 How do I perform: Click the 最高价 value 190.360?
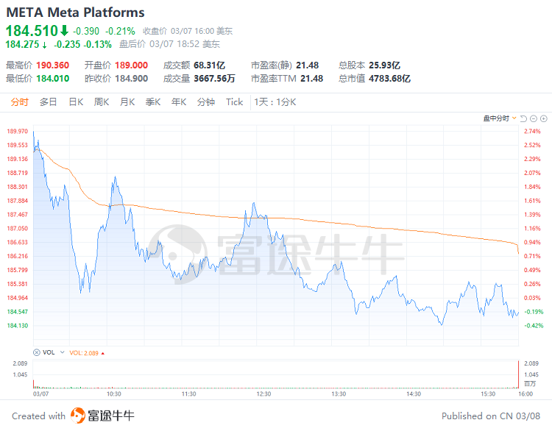click(53, 65)
